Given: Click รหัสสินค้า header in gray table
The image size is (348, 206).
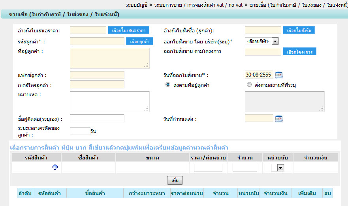Looking at the screenshot, I should click(x=36, y=158).
